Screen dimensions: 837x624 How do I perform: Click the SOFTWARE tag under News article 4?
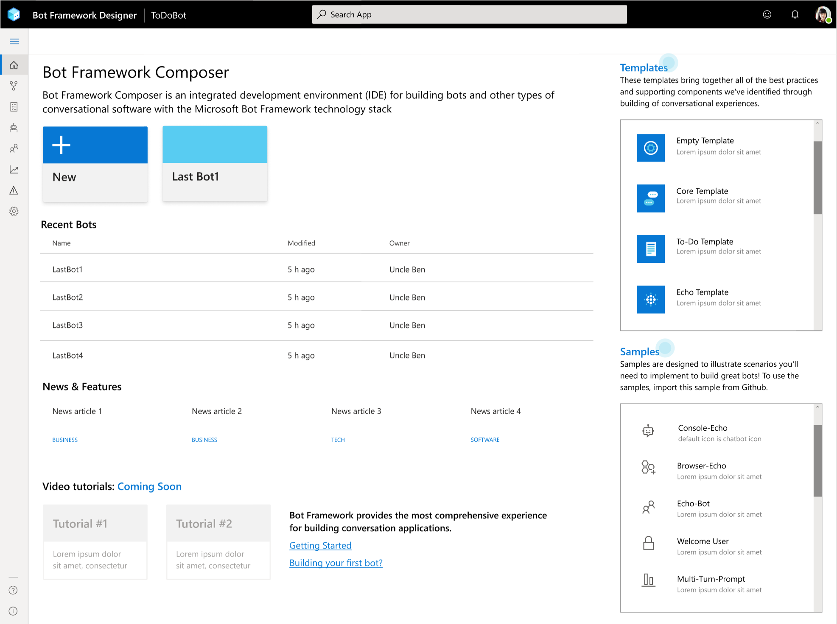[x=485, y=440]
